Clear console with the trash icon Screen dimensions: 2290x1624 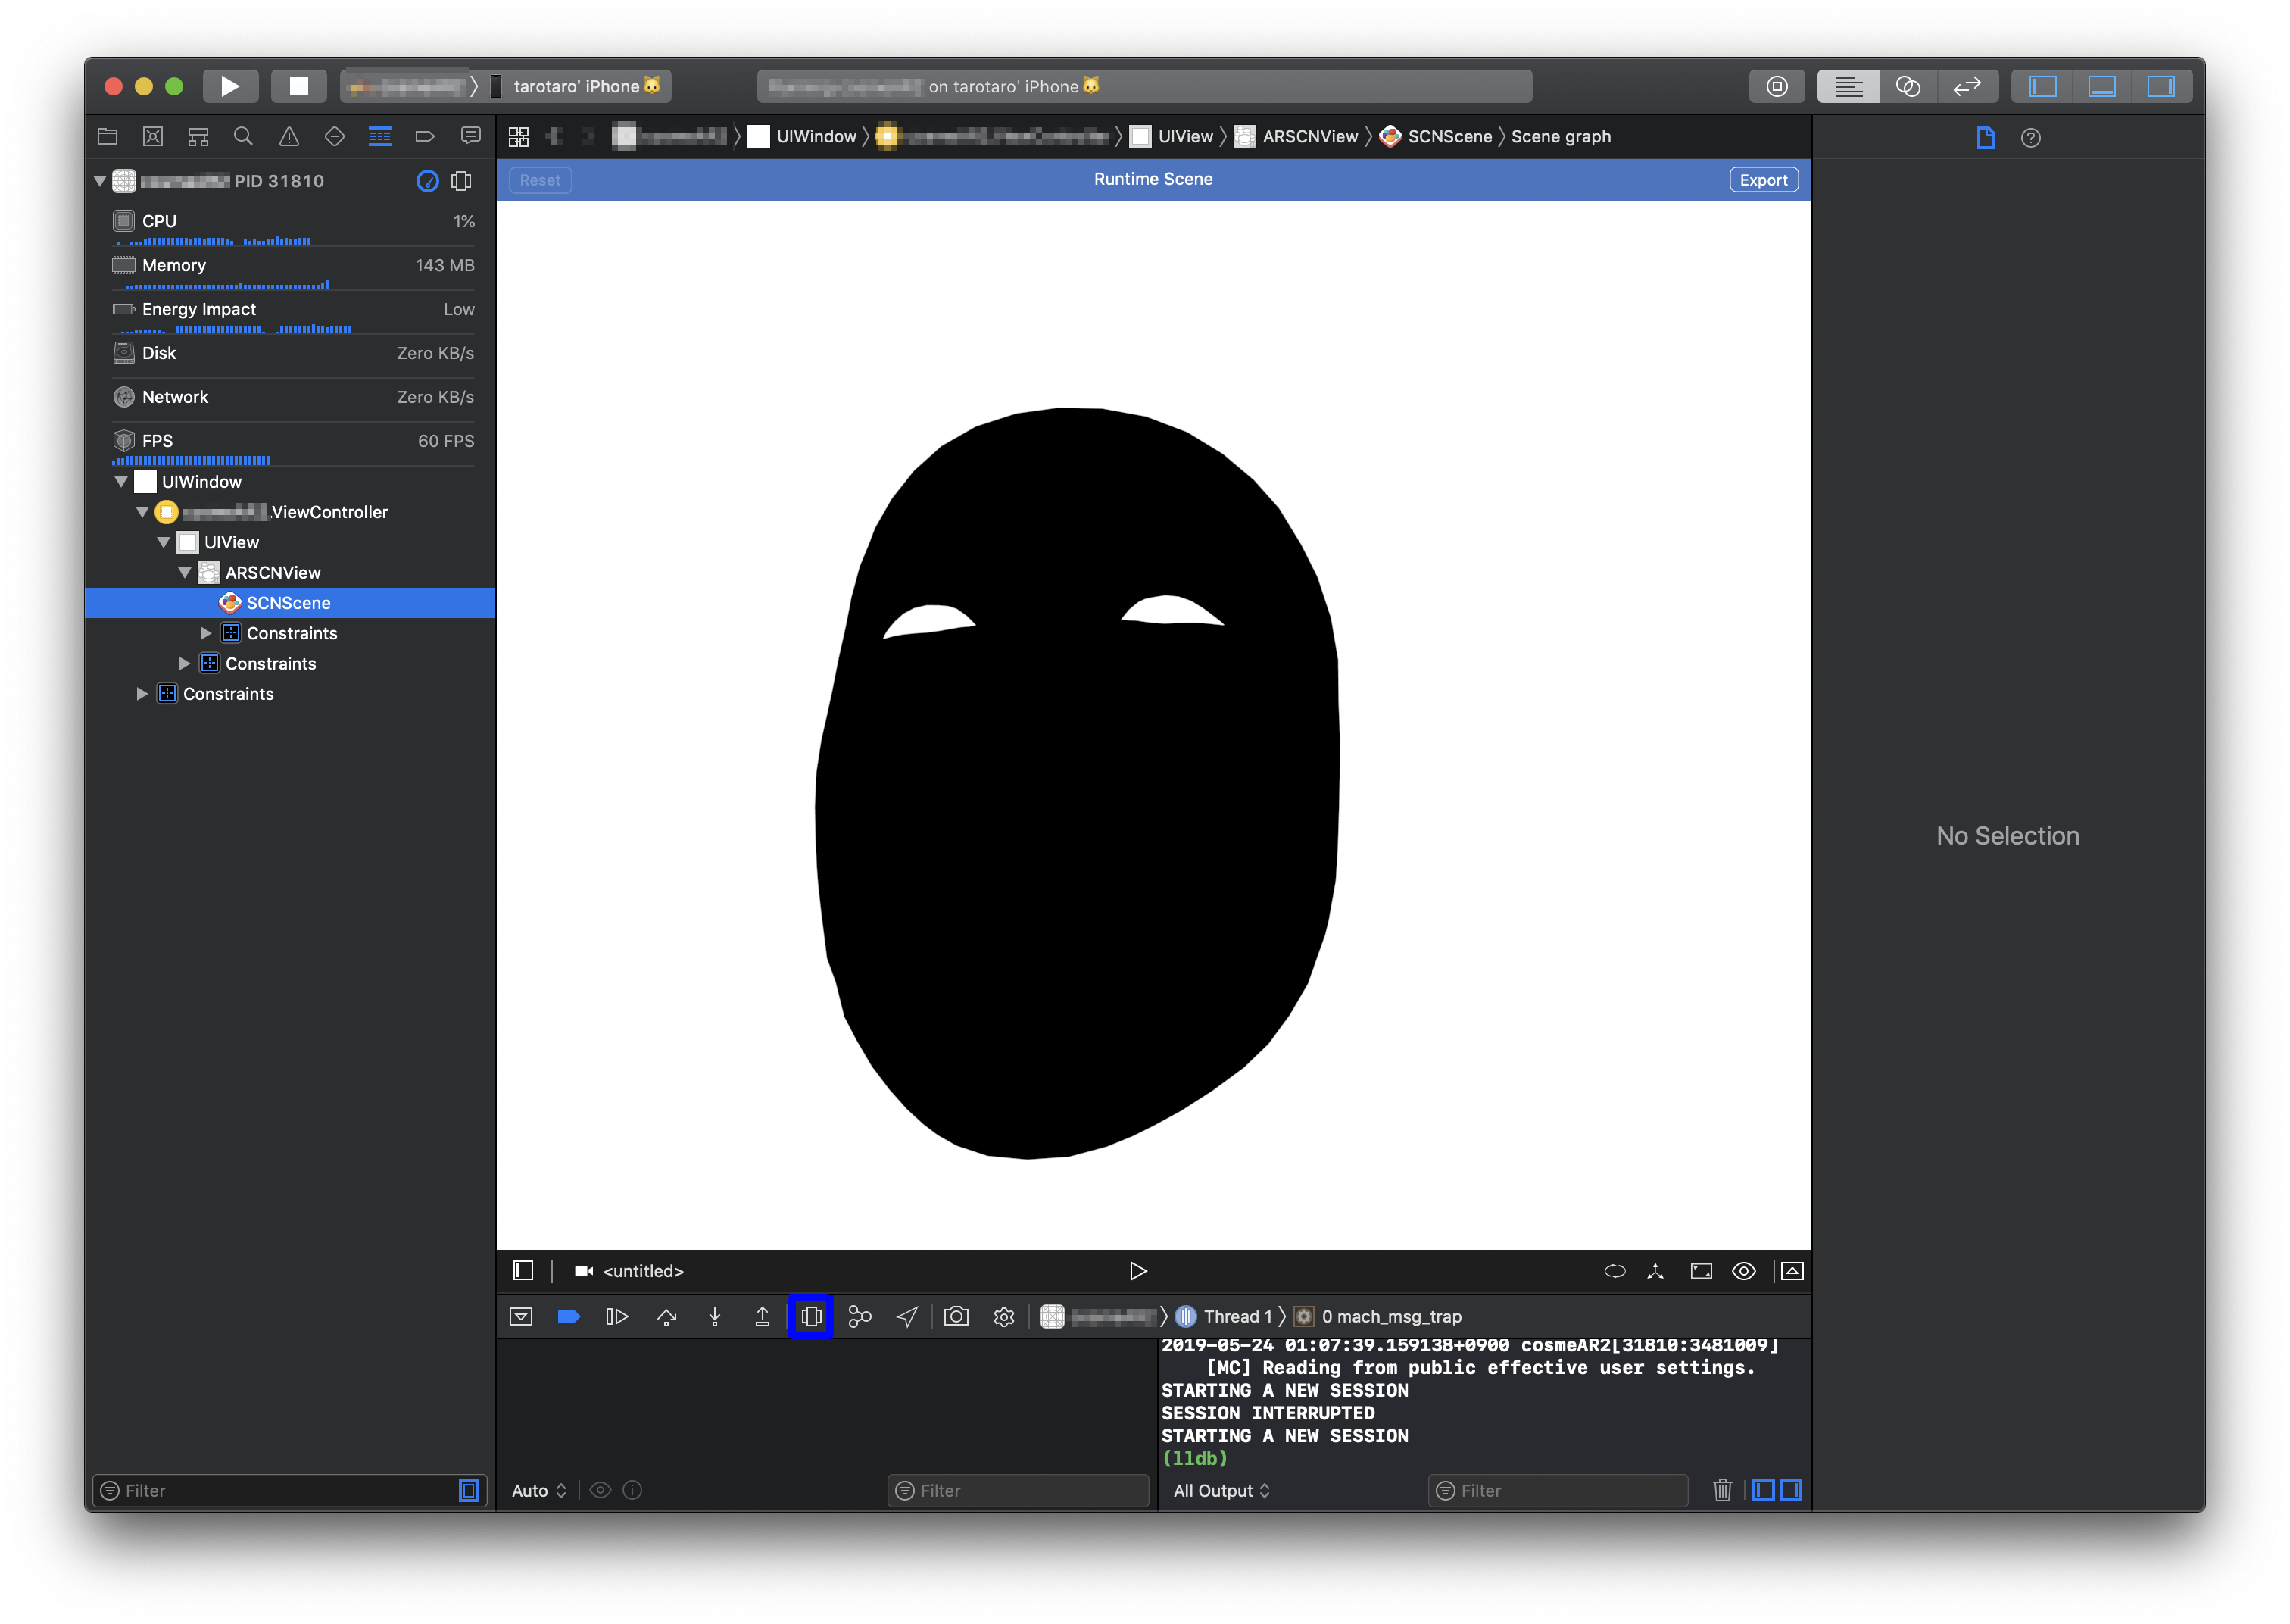[x=1721, y=1490]
